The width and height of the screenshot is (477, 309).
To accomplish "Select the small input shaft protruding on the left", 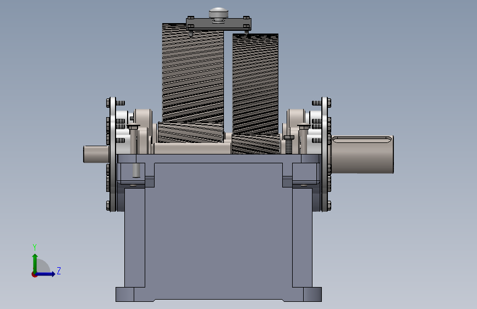I will coord(96,154).
